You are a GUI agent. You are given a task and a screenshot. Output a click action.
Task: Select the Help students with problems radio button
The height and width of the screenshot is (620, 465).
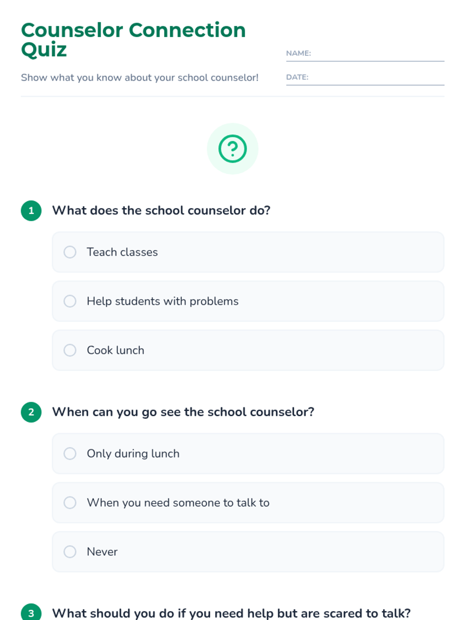70,301
